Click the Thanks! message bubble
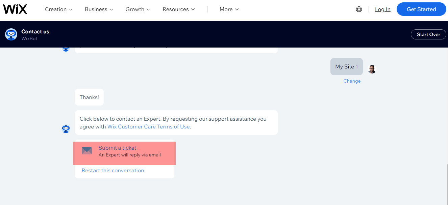448x205 pixels. click(89, 97)
